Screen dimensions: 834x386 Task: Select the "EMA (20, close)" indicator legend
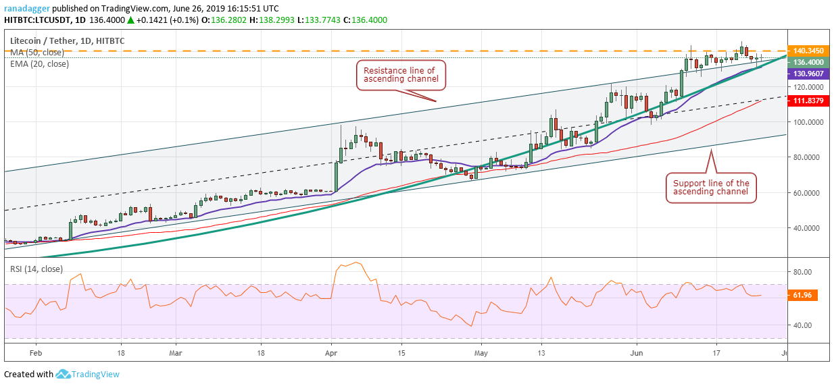pyautogui.click(x=39, y=63)
